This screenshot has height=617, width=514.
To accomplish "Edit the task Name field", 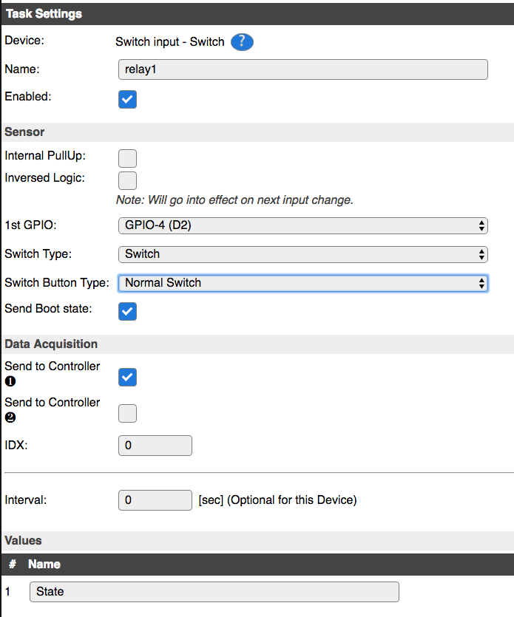I will (303, 69).
